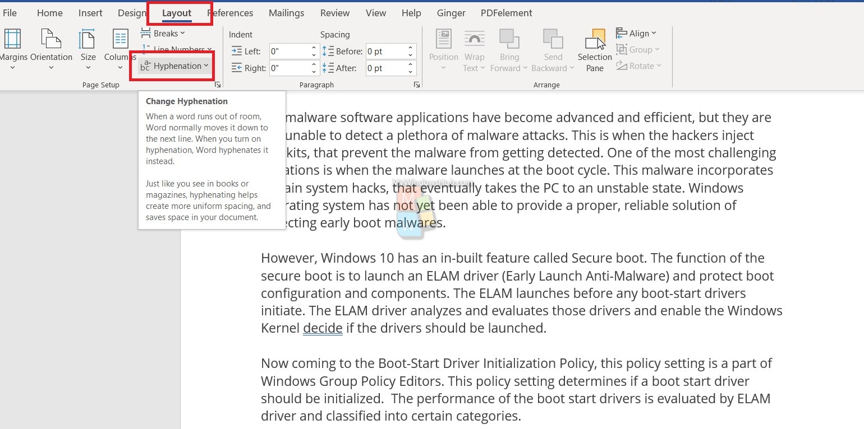Decrease the right indent value
Image resolution: width=864 pixels, height=429 pixels.
[x=314, y=72]
